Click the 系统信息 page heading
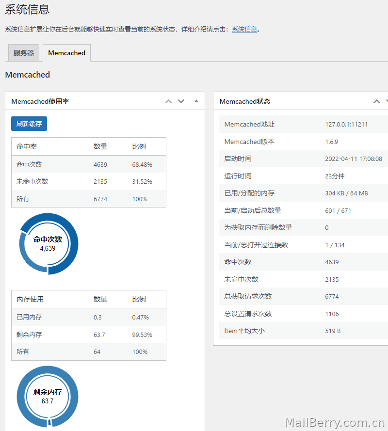 [x=27, y=9]
